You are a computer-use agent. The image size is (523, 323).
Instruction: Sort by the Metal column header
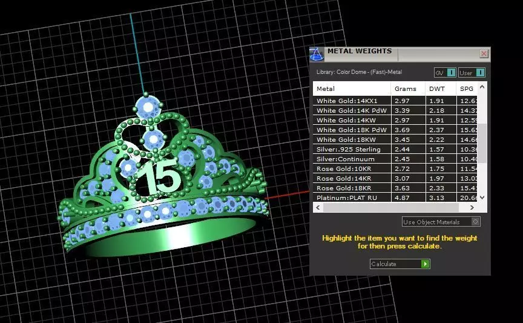point(352,89)
